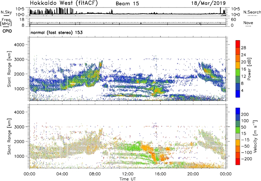Click the "24" tick on Power colorbar
This screenshot has width=261, height=181.
243,55
